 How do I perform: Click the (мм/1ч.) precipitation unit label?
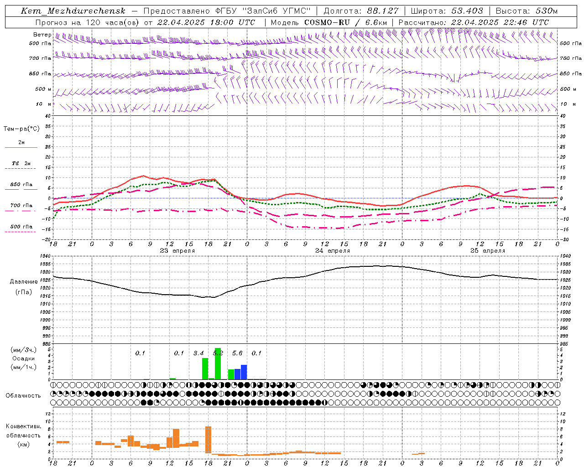click(x=24, y=367)
